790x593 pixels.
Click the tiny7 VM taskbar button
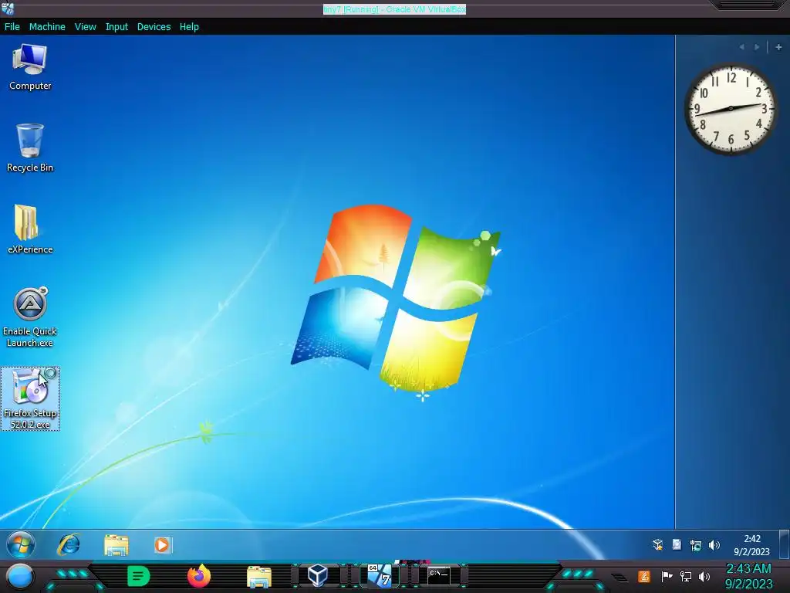pos(379,575)
